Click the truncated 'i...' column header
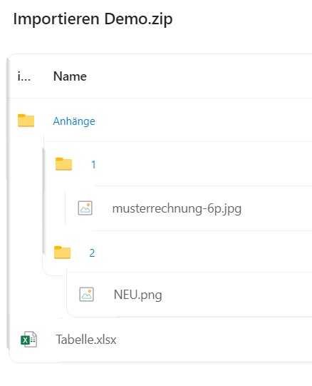Screen dimensions: 312x386 24,76
